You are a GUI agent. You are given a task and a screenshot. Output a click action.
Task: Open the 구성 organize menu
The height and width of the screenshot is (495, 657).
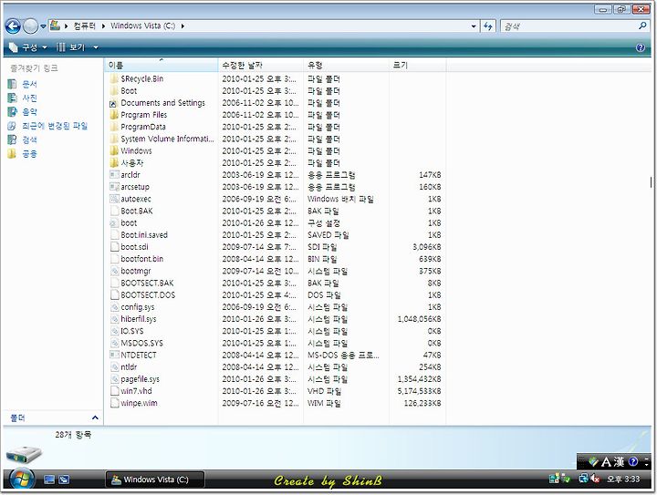click(28, 47)
